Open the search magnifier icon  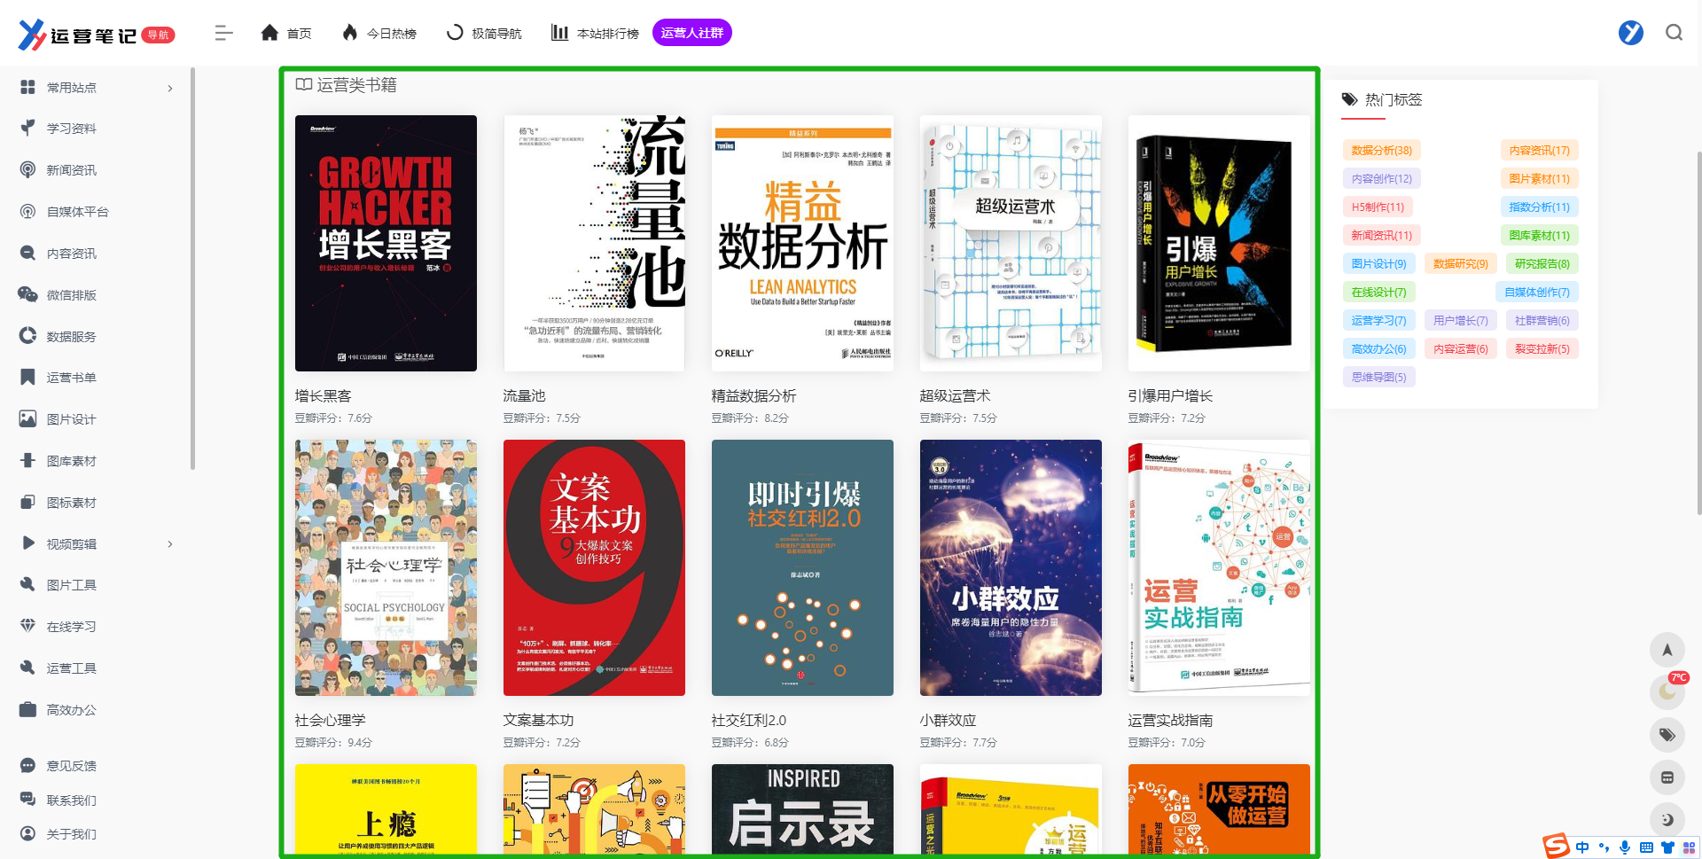[x=1674, y=33]
